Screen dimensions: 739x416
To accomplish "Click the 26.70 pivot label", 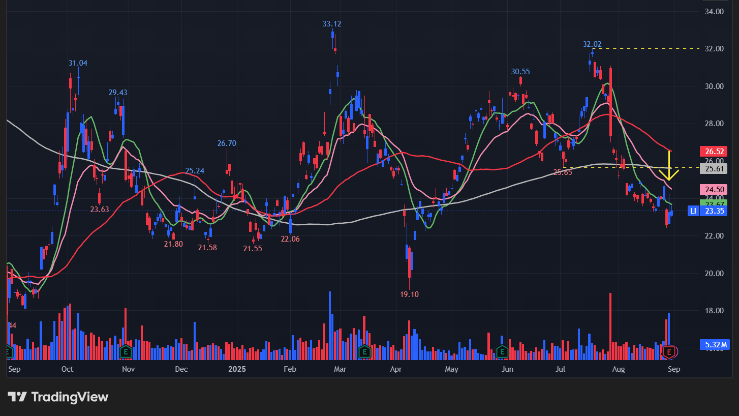I will [x=227, y=143].
